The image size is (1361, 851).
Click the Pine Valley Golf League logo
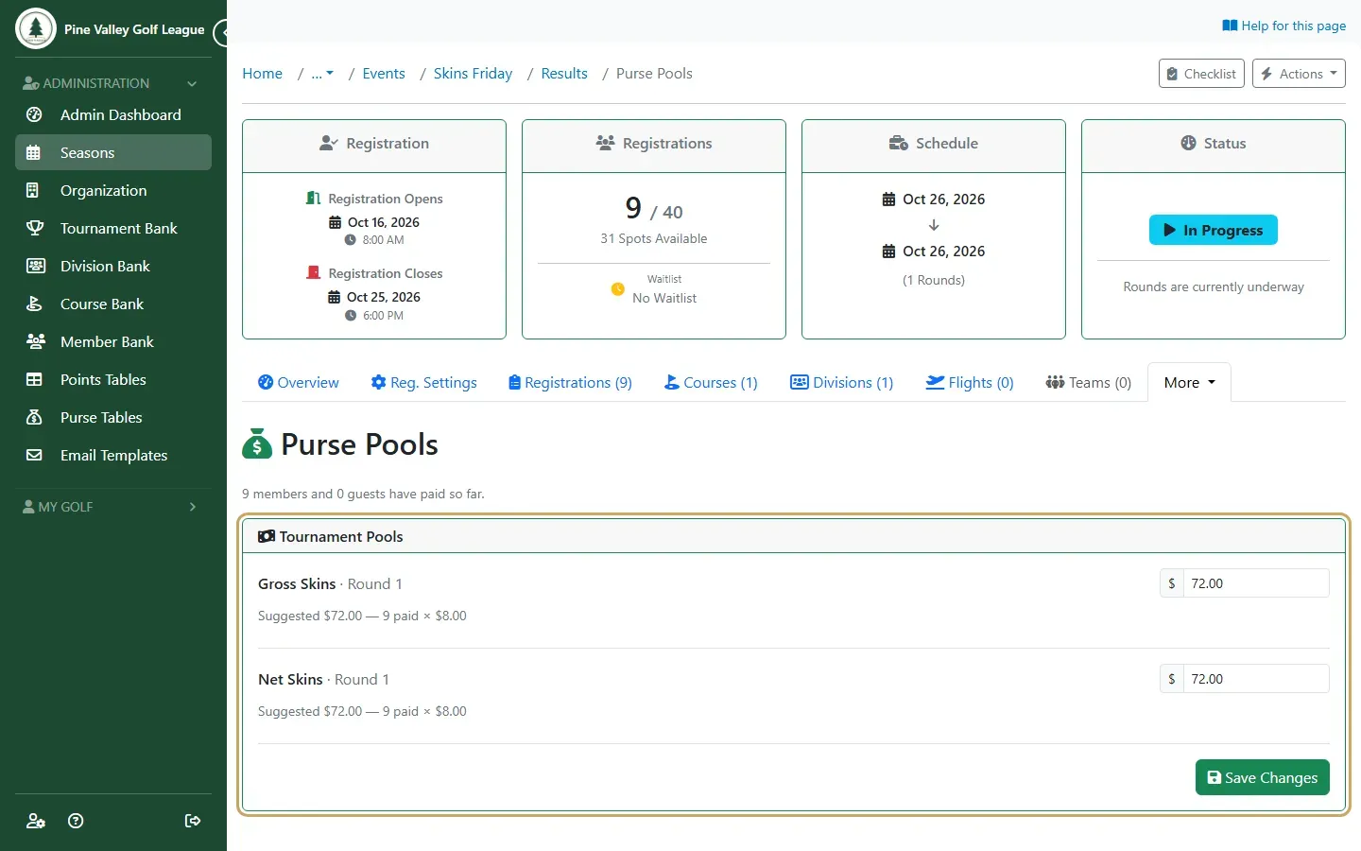36,28
